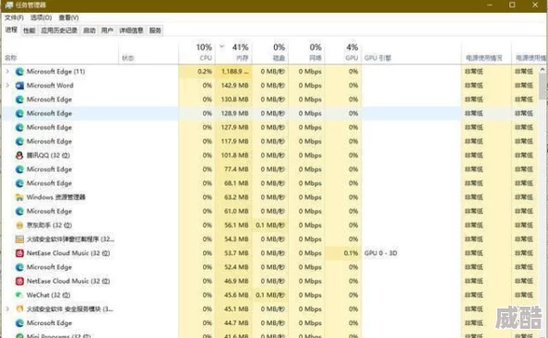Click the yellow icon in the 56.1 MB row
This screenshot has height=338, width=548.
pos(19,225)
